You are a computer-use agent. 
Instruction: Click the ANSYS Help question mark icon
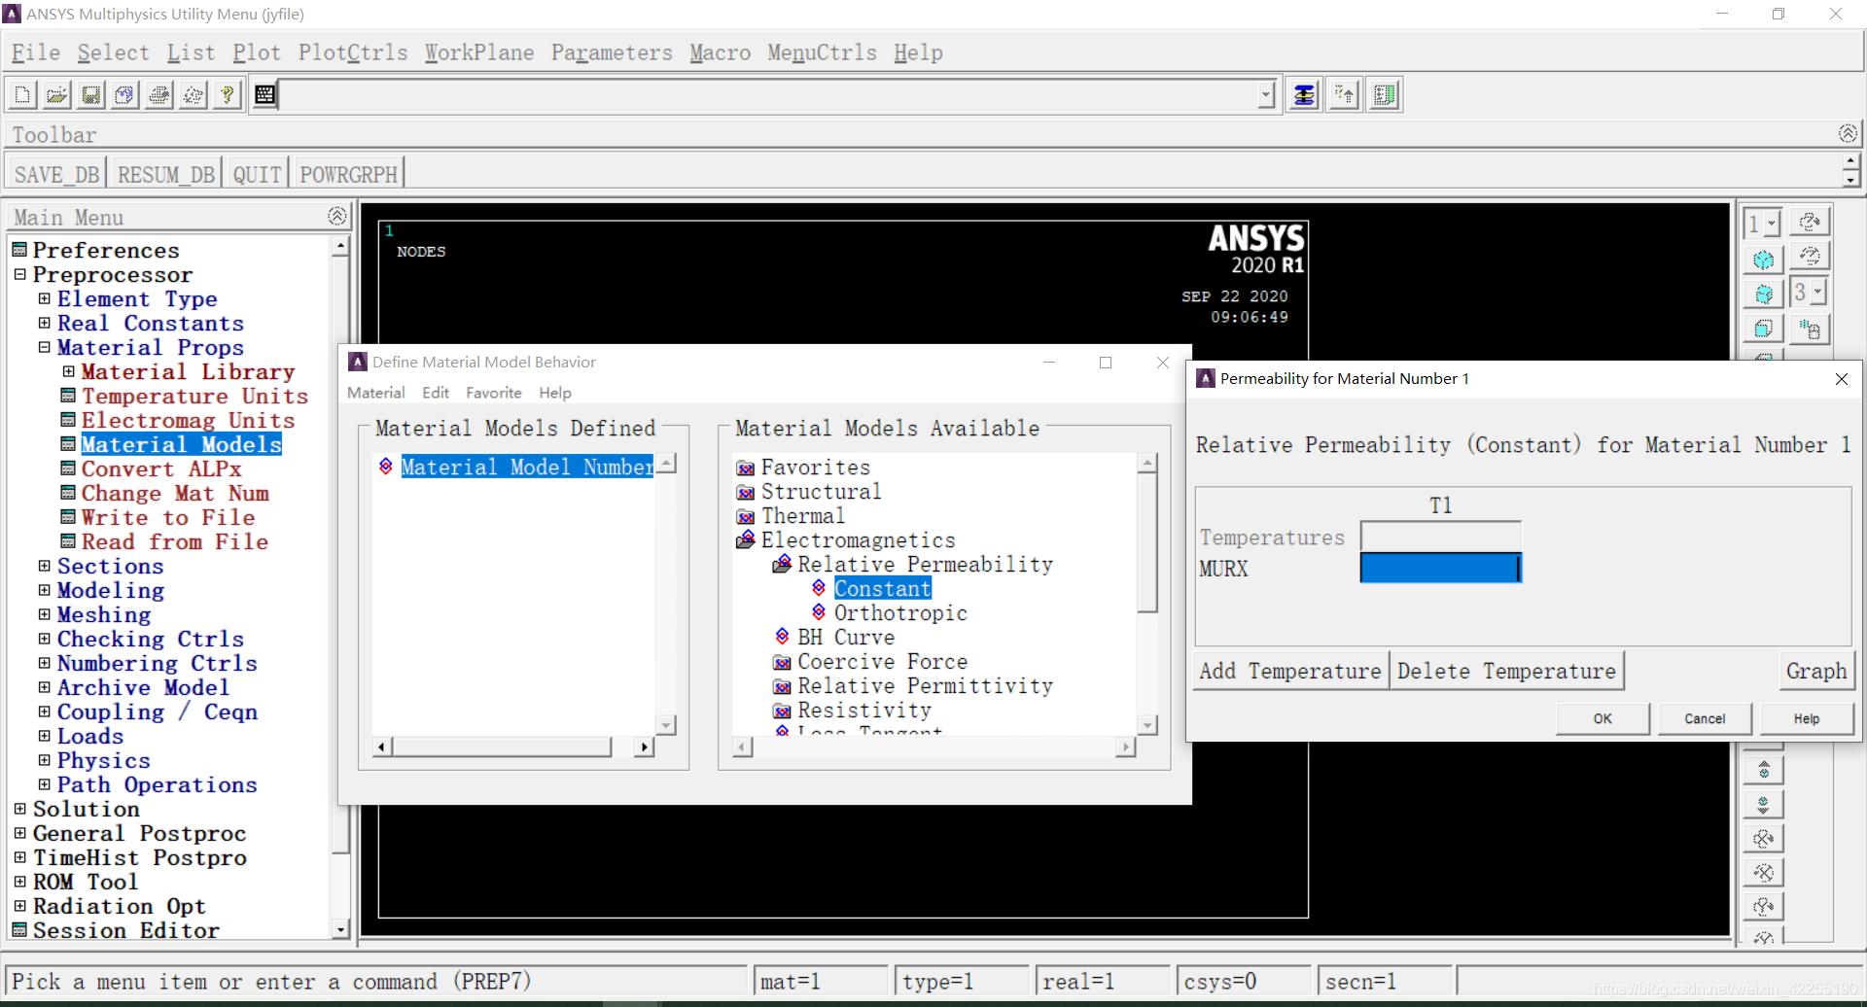pos(228,95)
